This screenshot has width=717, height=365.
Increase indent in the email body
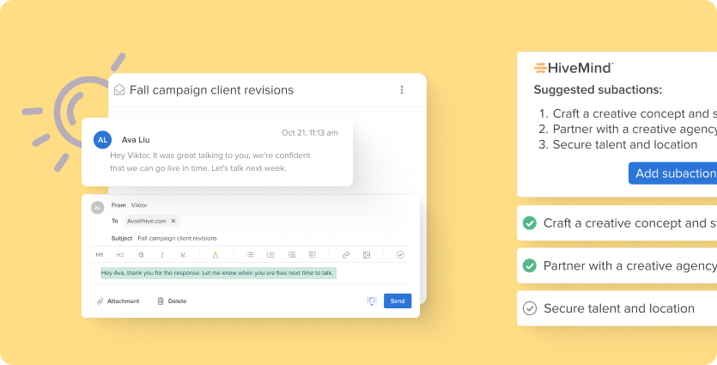click(x=292, y=255)
